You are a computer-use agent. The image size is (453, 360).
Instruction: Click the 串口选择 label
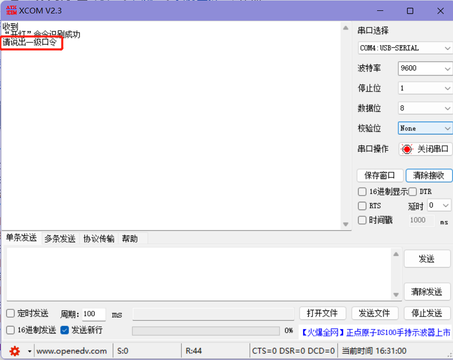pyautogui.click(x=373, y=31)
